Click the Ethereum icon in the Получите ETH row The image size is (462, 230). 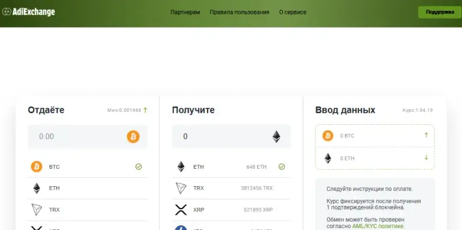[181, 167]
